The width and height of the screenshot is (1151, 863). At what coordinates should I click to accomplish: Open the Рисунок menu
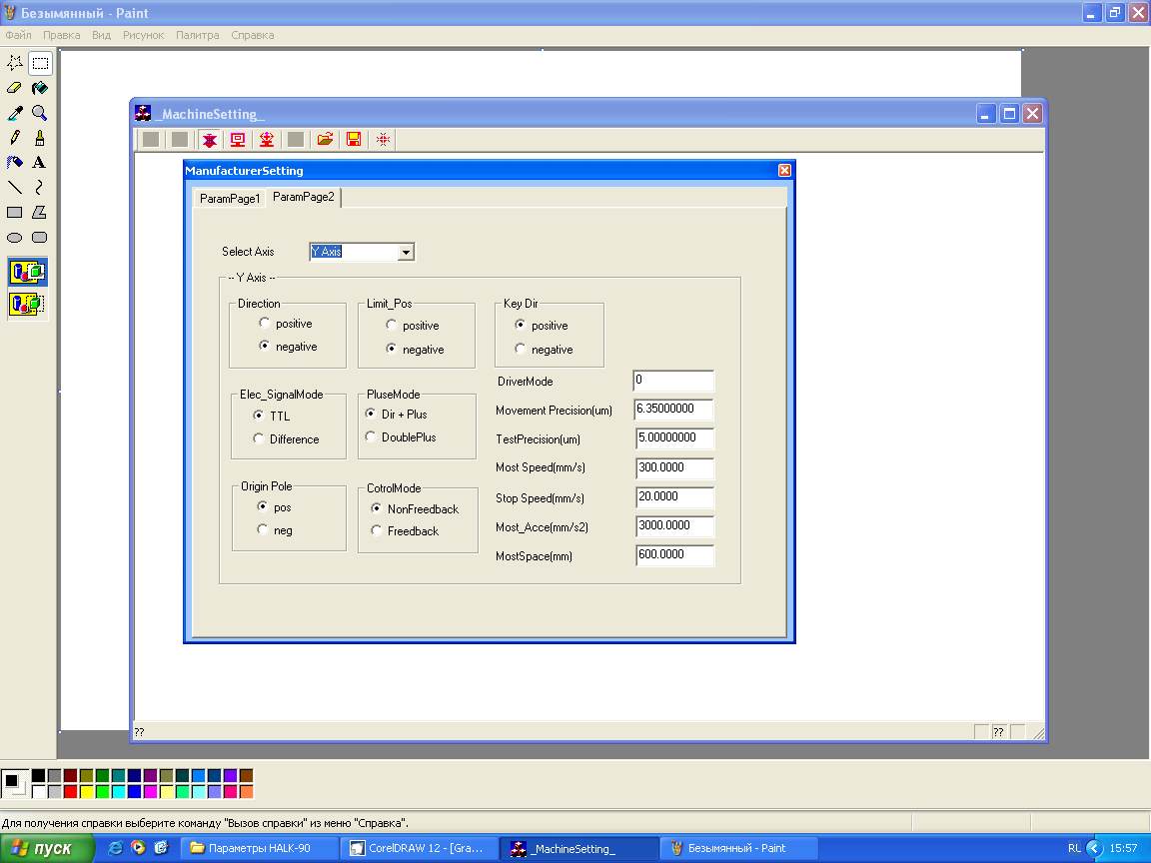[x=143, y=35]
